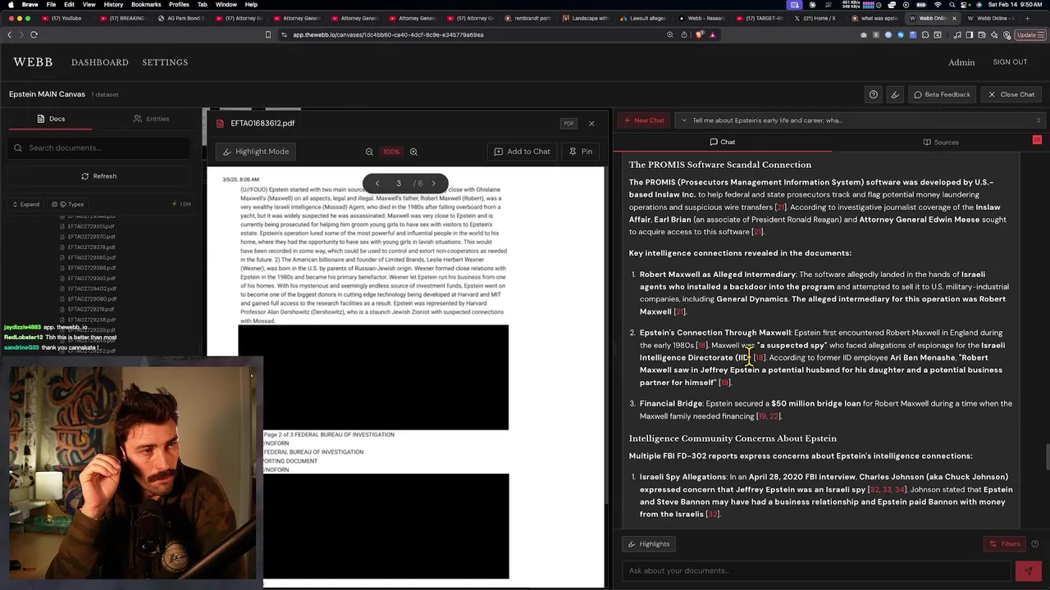Click the browser share icon
Viewport: 1050px width, 590px height.
(684, 34)
